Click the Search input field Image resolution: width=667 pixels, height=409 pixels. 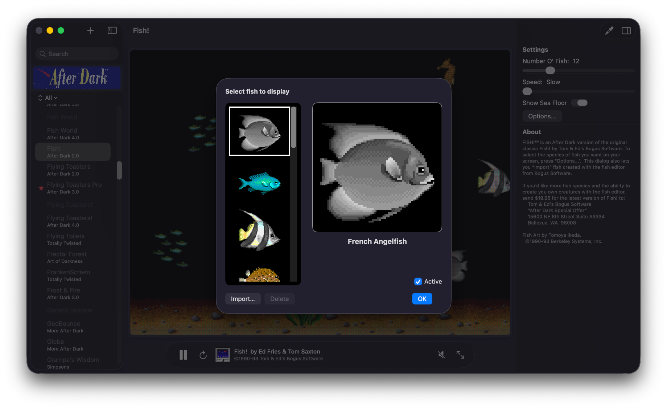[x=77, y=54]
